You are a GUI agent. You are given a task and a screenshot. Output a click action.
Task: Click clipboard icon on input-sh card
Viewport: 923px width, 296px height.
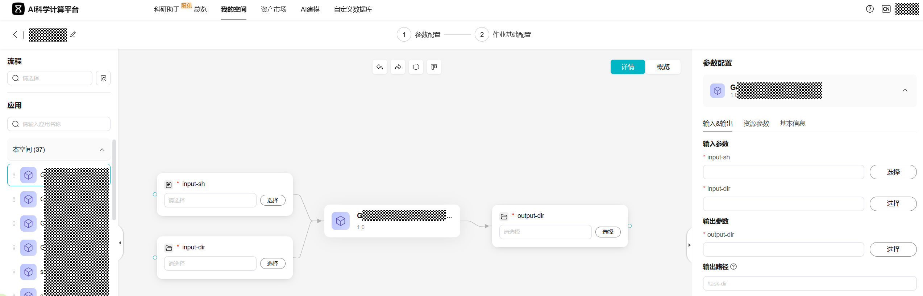[169, 185]
